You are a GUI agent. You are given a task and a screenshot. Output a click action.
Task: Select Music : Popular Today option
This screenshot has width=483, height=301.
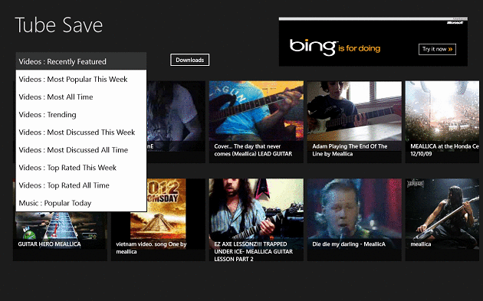pyautogui.click(x=81, y=203)
